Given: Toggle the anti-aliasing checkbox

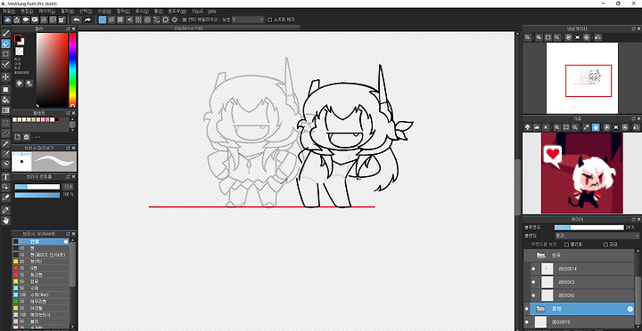Looking at the screenshot, I should tap(185, 20).
